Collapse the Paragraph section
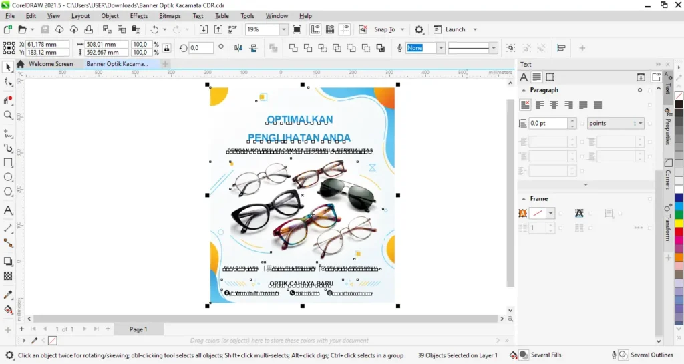 (524, 90)
